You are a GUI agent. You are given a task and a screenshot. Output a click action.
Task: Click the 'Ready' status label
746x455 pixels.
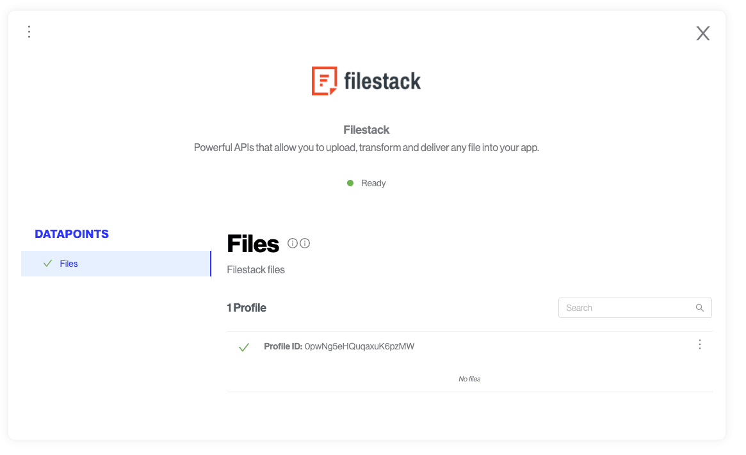tap(373, 183)
